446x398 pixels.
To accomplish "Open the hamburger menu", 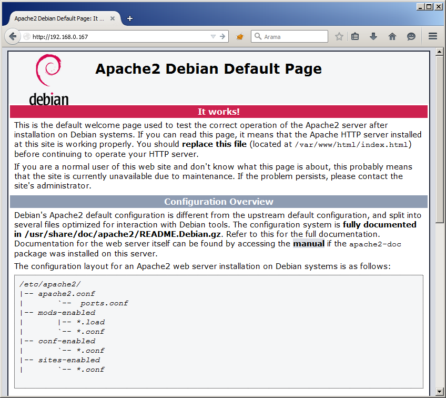I will tap(433, 36).
